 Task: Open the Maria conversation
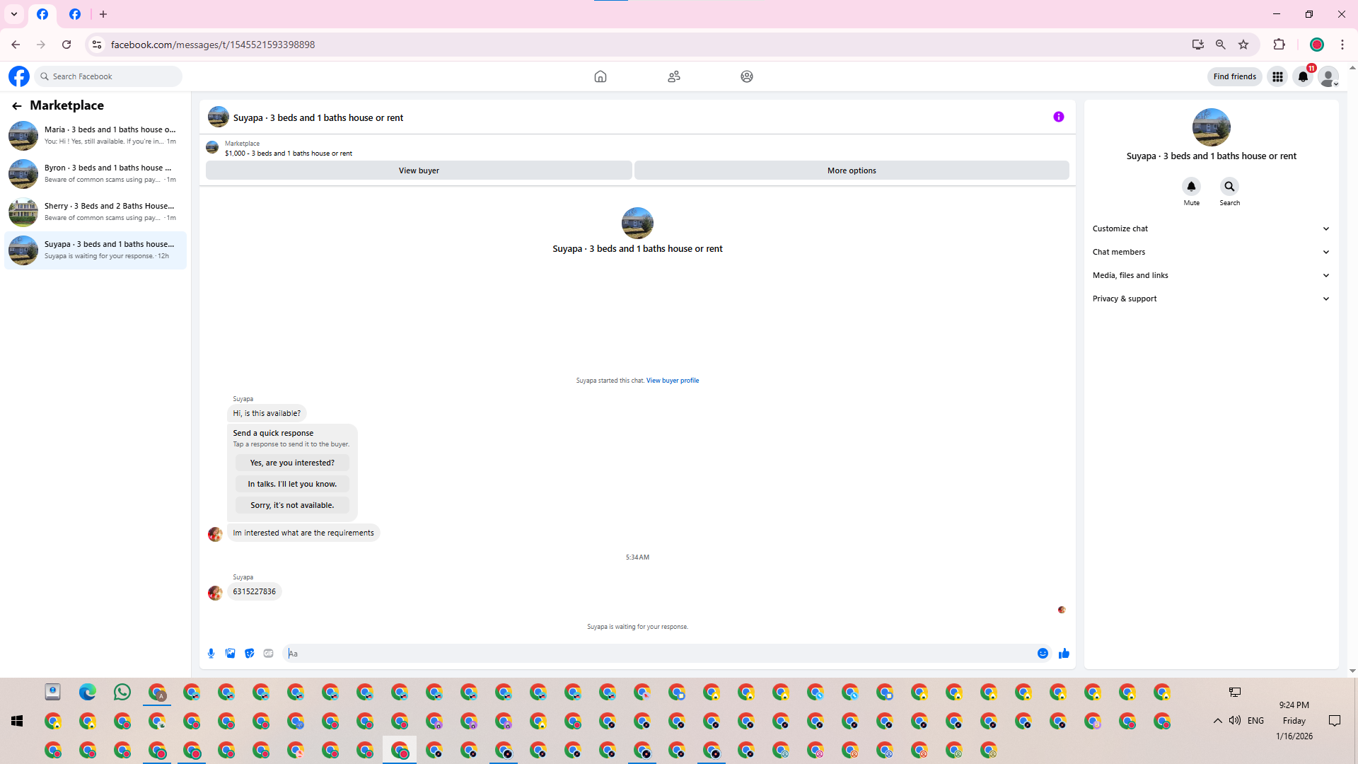(95, 135)
